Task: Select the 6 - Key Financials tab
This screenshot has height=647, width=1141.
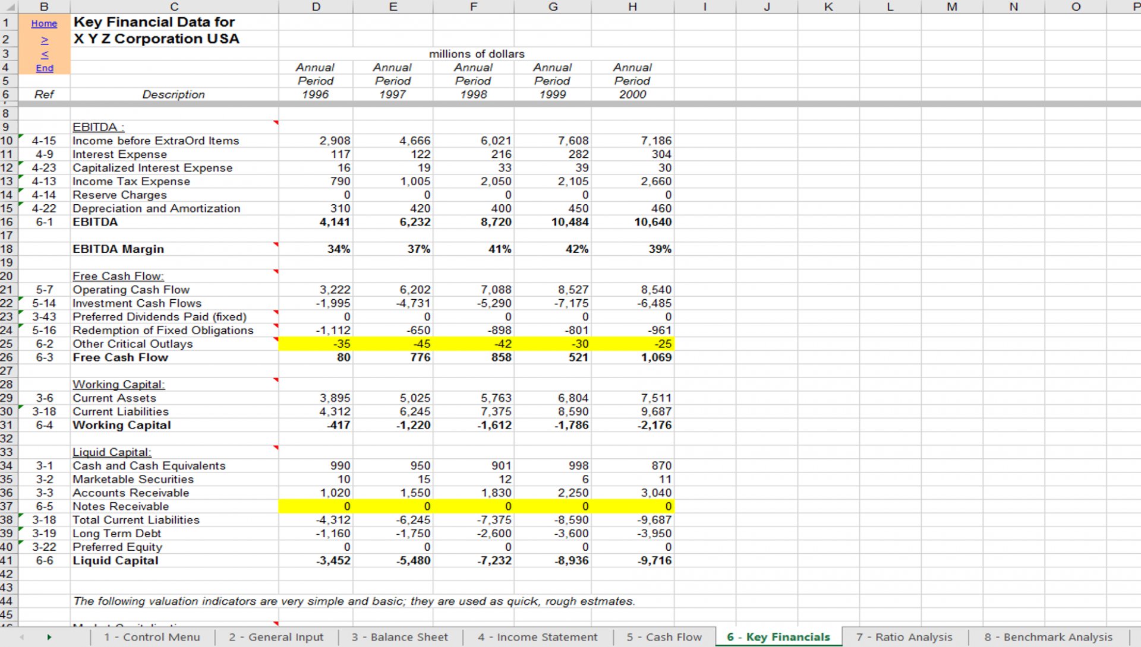Action: pyautogui.click(x=778, y=637)
